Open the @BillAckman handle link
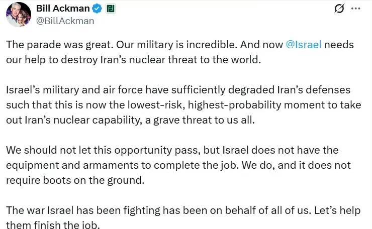The image size is (372, 229). pos(65,21)
